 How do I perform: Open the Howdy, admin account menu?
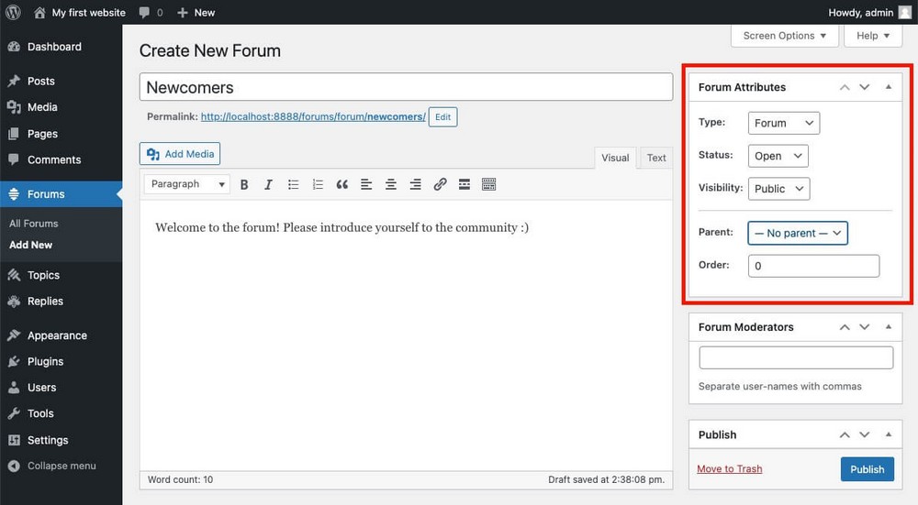(869, 12)
